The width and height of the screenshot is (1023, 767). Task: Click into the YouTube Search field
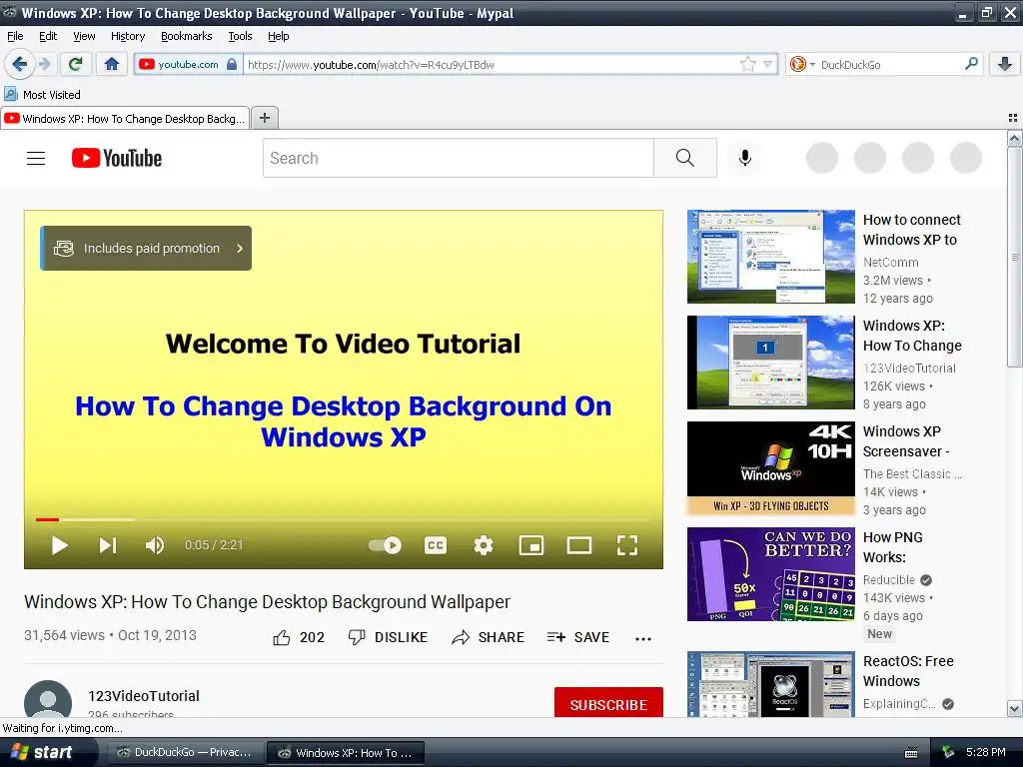click(458, 159)
